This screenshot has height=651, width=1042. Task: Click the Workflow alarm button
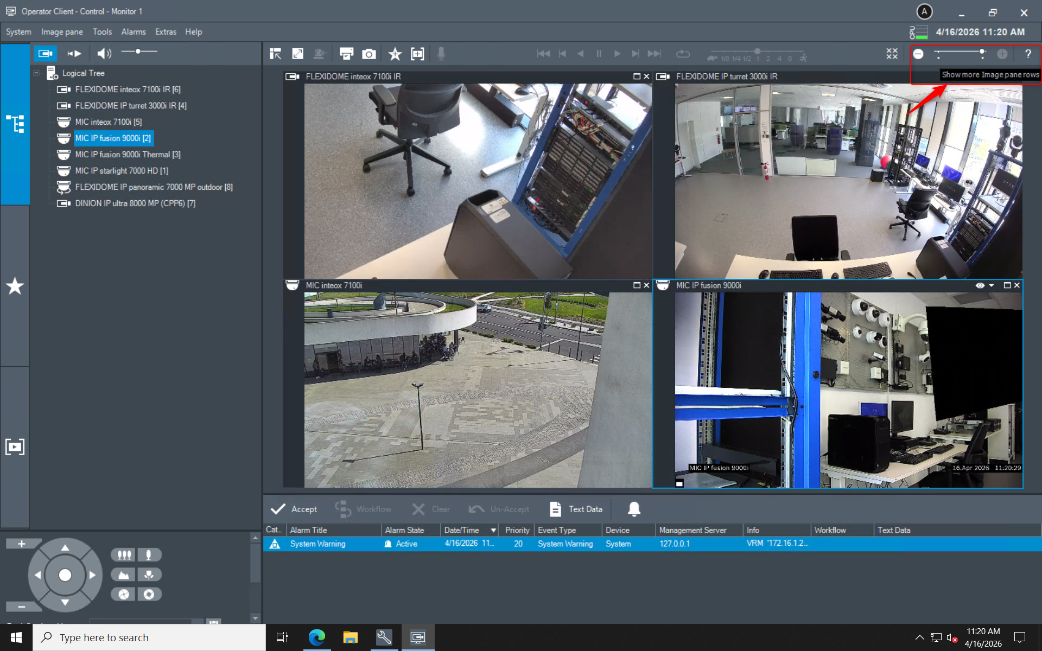(363, 509)
